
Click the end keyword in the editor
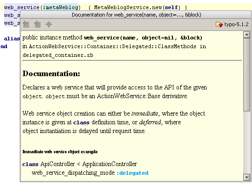[x=4, y=46]
